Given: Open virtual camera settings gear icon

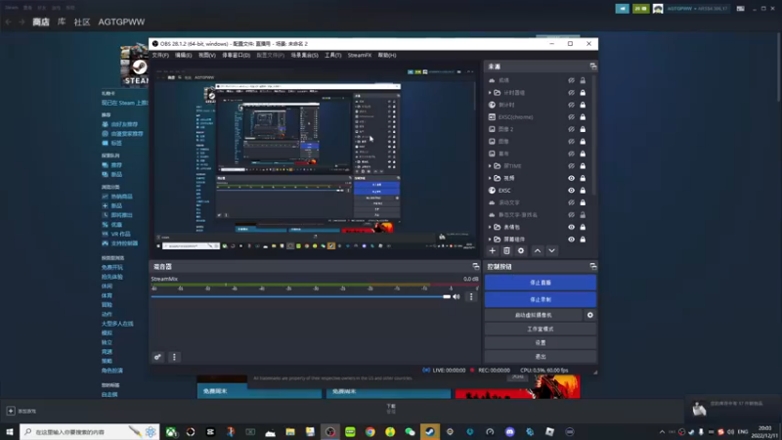Looking at the screenshot, I should [x=590, y=315].
